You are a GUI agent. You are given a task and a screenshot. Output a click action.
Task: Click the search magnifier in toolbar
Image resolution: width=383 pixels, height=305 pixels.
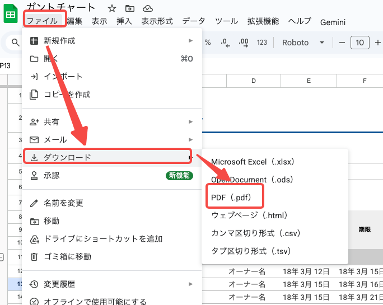click(15, 43)
